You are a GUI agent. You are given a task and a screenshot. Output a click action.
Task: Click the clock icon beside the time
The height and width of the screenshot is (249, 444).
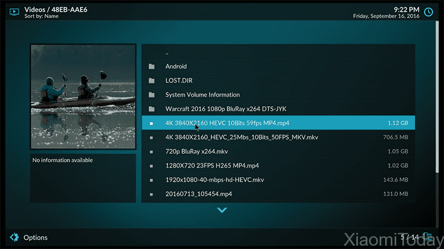click(x=428, y=12)
